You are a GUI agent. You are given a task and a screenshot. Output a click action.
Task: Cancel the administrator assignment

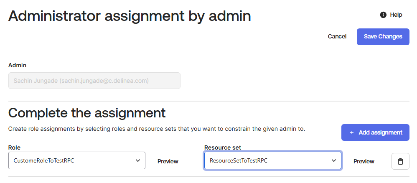point(337,36)
